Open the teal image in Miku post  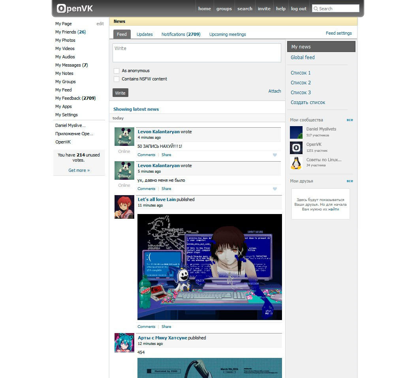pos(209,368)
